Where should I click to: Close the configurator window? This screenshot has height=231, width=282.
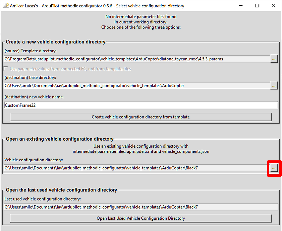[x=274, y=6]
